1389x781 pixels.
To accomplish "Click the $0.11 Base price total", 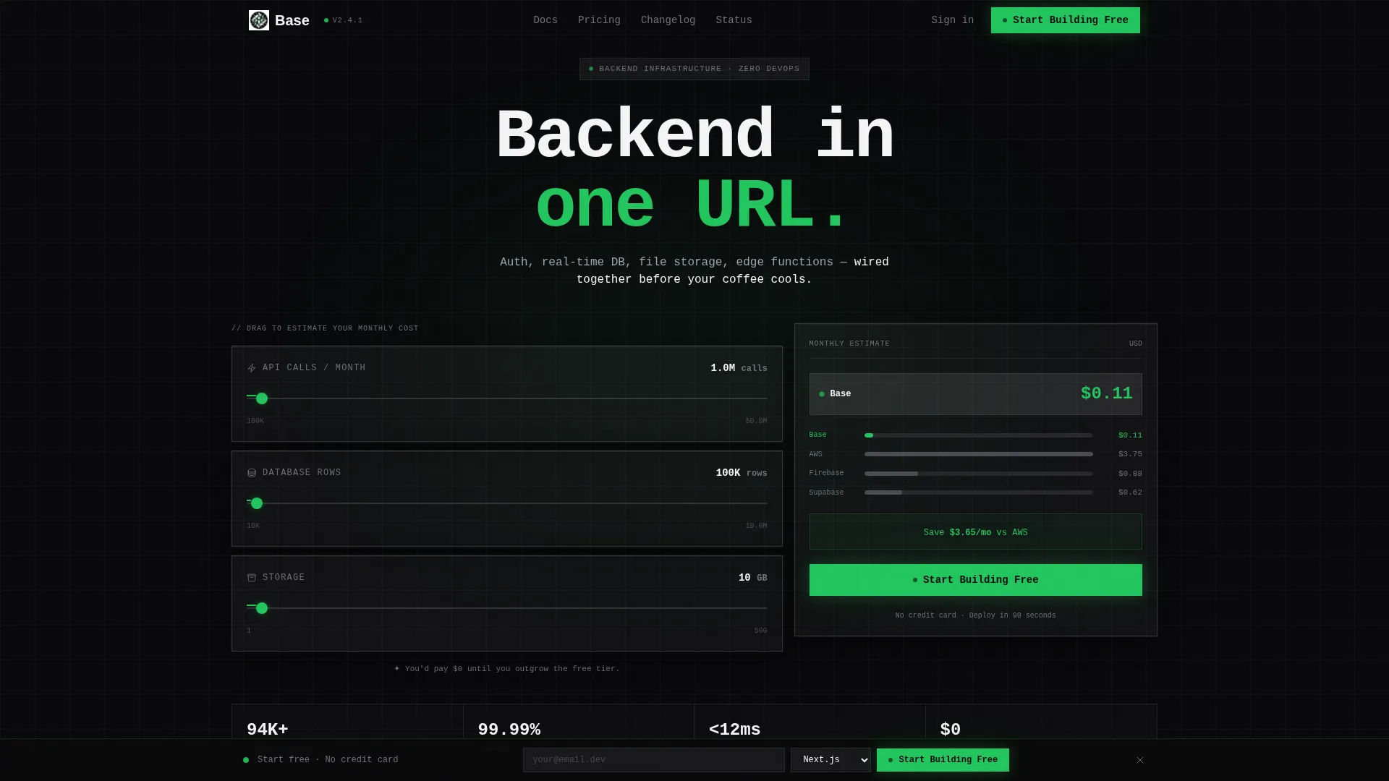I will point(1106,393).
